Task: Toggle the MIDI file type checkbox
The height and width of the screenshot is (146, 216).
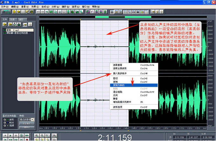Action: [4, 123]
